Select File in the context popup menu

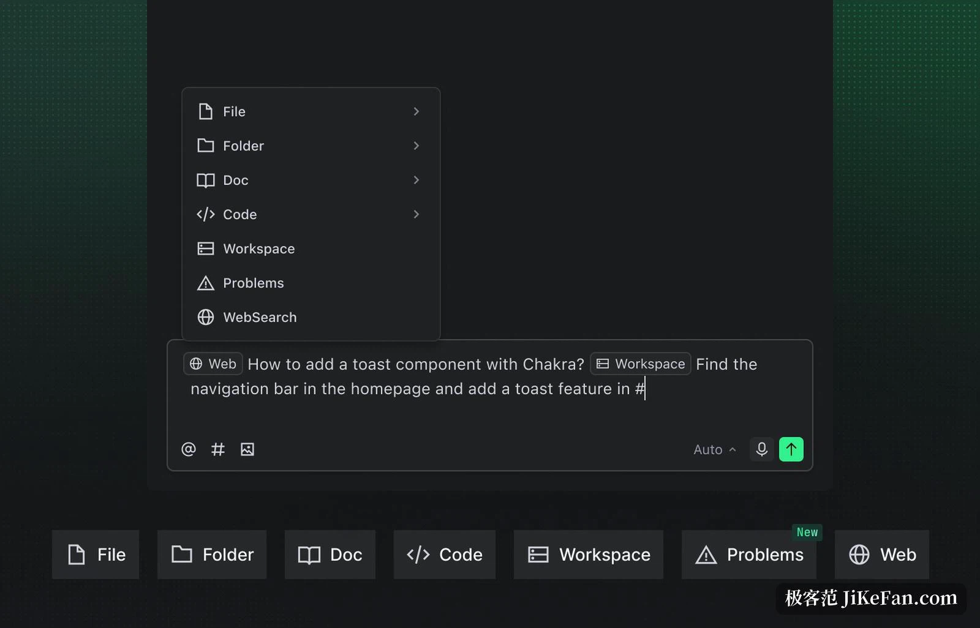(311, 111)
